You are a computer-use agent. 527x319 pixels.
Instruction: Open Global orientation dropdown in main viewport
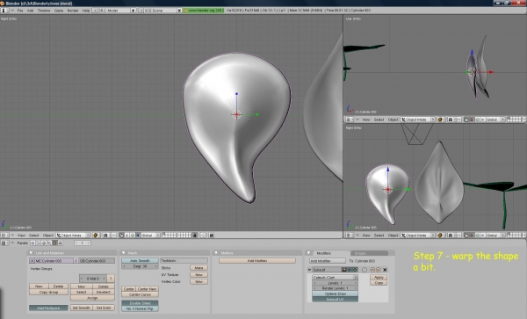[x=149, y=236]
